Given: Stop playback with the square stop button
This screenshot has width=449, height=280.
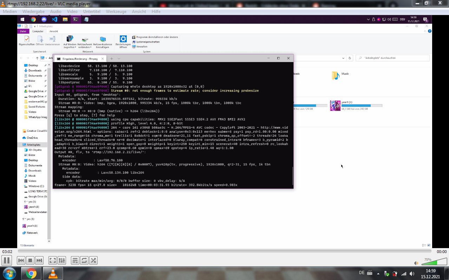Looking at the screenshot, I should (x=30, y=260).
